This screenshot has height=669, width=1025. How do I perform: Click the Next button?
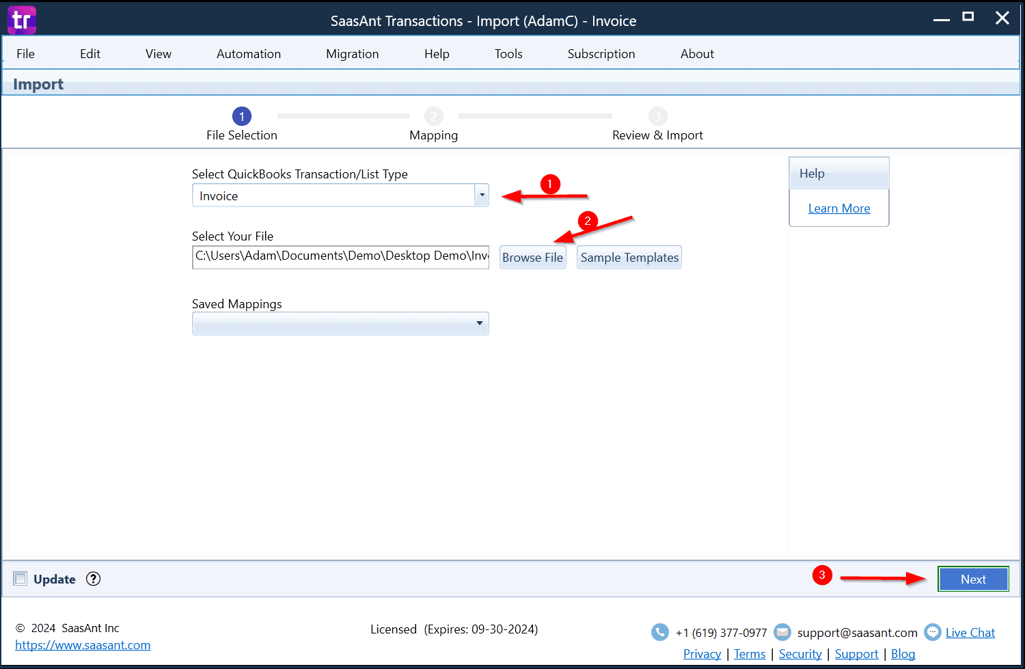click(x=973, y=579)
